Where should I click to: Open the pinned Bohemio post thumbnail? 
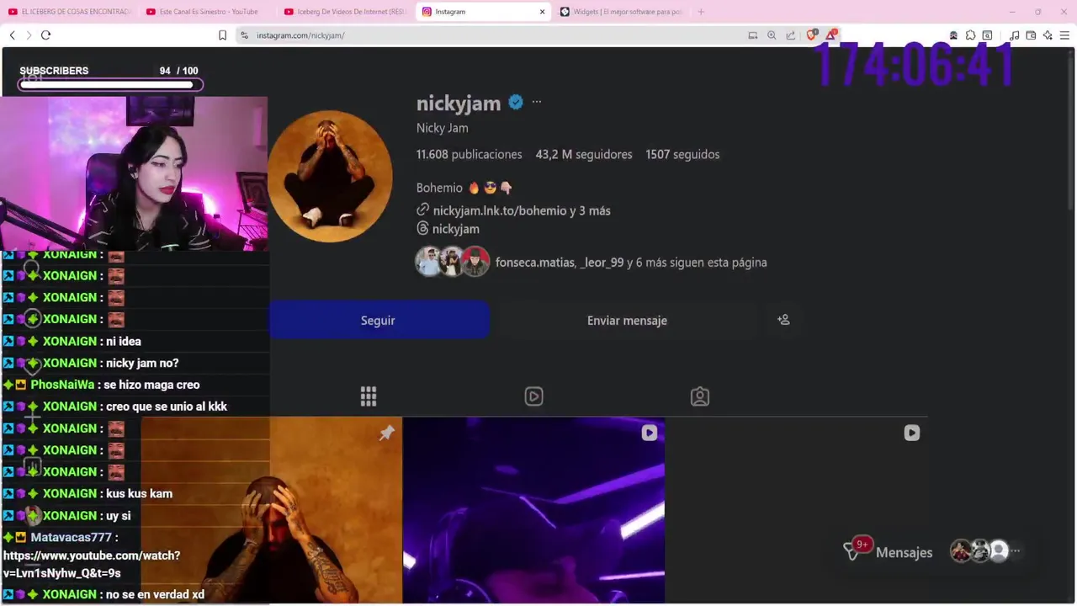pyautogui.click(x=272, y=510)
